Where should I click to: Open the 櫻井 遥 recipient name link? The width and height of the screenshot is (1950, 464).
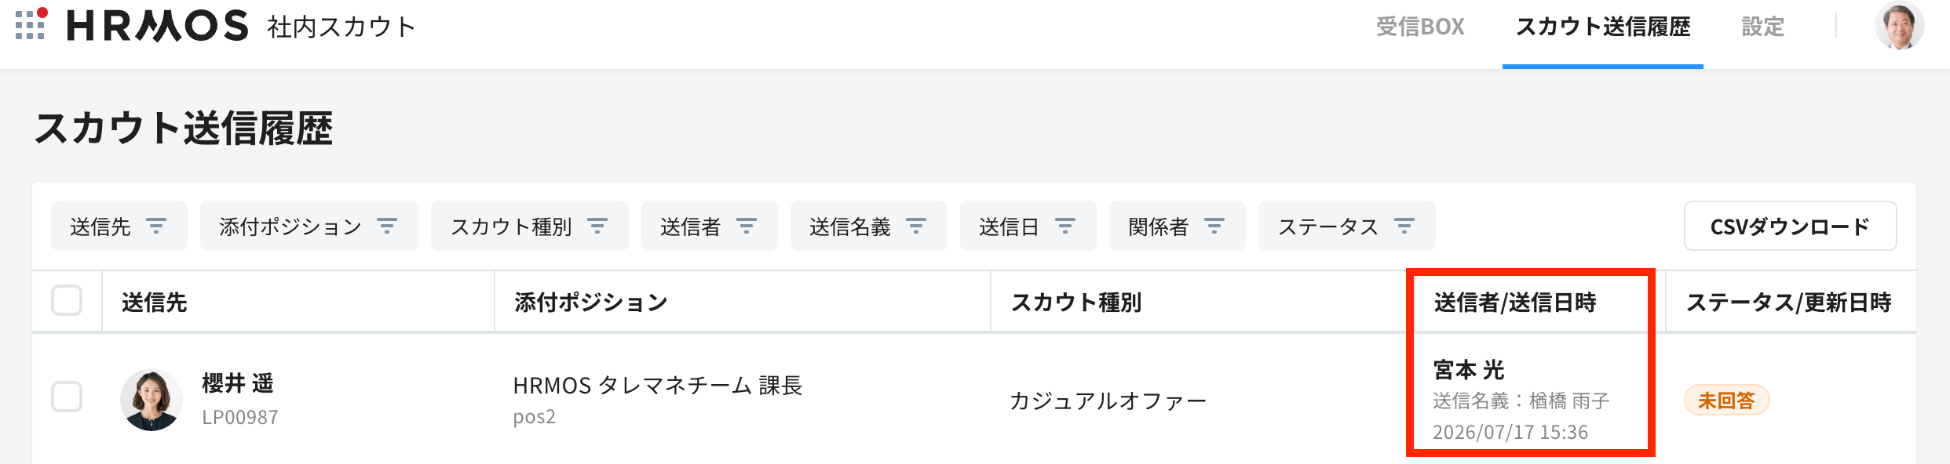(x=238, y=383)
